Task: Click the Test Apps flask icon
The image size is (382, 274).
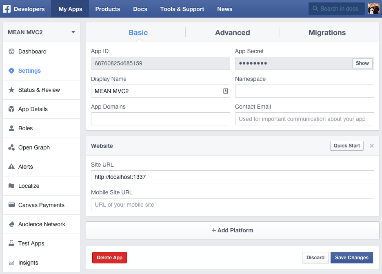Action: [11, 243]
